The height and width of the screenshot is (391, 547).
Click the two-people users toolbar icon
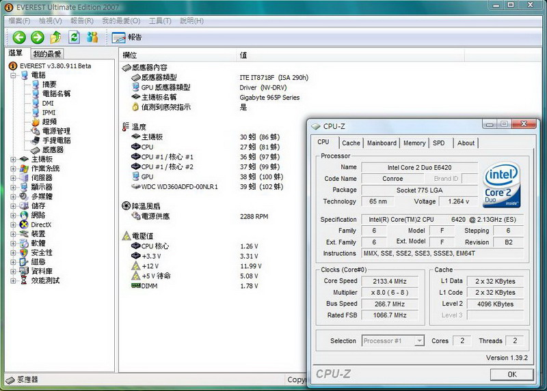(92, 38)
